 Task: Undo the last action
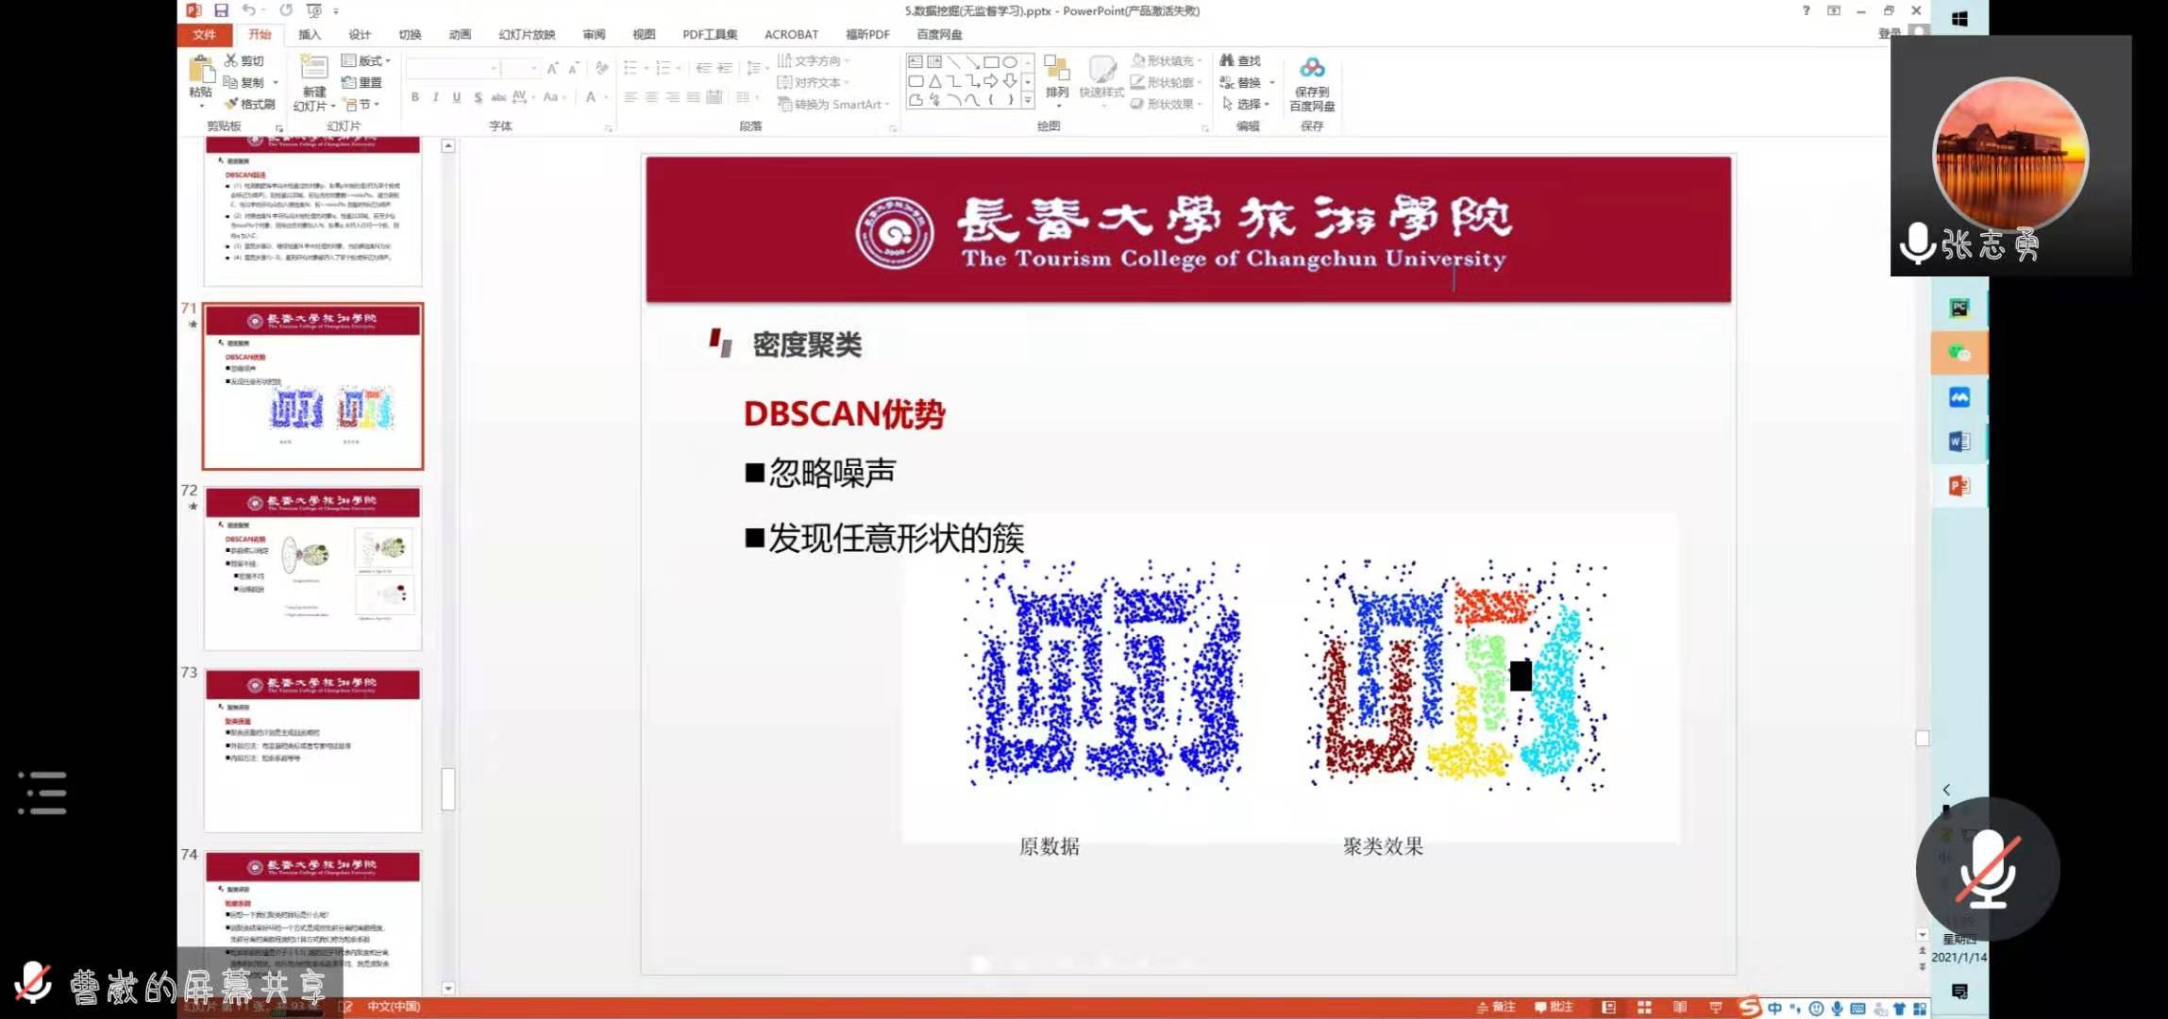tap(247, 10)
